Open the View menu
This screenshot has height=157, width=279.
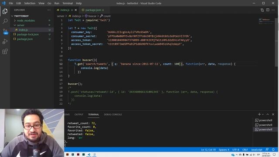(x=41, y=3)
